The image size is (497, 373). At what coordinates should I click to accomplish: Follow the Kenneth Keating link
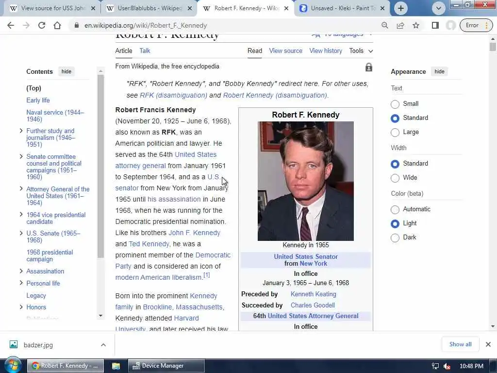pos(313,294)
